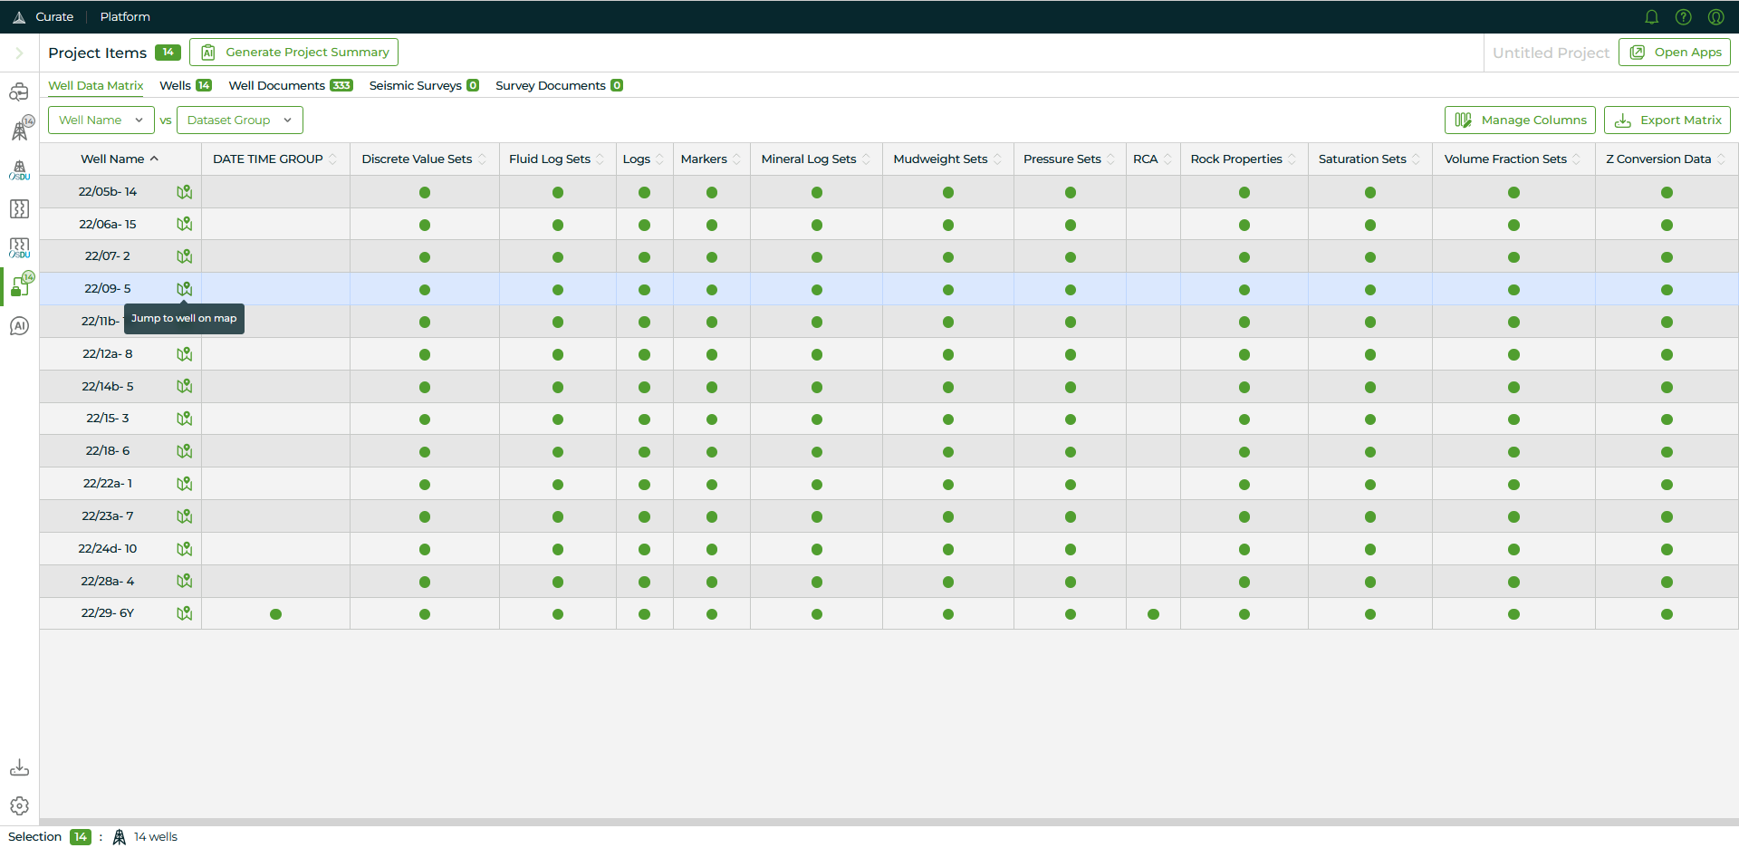Click the Open Apps button
Image resolution: width=1739 pixels, height=848 pixels.
1675,53
